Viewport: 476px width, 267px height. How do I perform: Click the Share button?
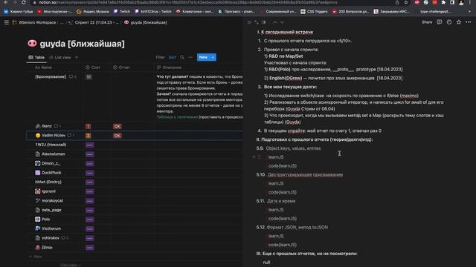(426, 22)
